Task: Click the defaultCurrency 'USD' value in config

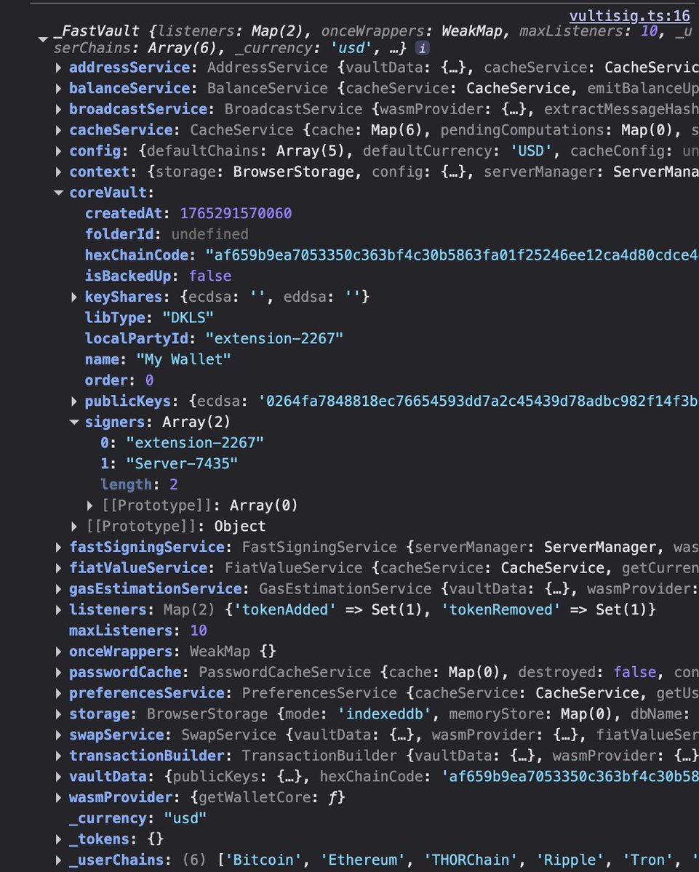Action: 531,151
